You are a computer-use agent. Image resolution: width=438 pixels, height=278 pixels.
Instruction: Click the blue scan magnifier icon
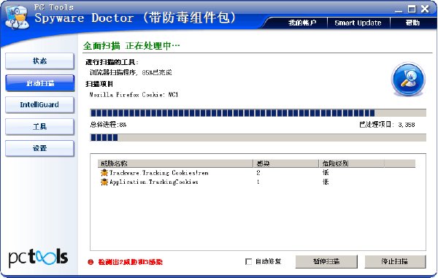click(408, 80)
